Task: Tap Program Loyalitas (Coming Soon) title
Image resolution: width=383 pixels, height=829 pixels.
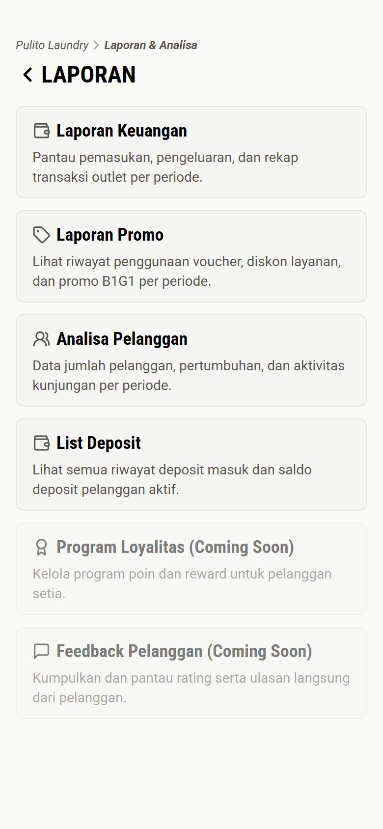Action: point(175,547)
